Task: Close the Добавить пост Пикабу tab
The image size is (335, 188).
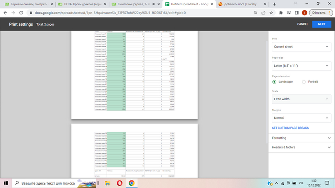Action: (x=265, y=4)
